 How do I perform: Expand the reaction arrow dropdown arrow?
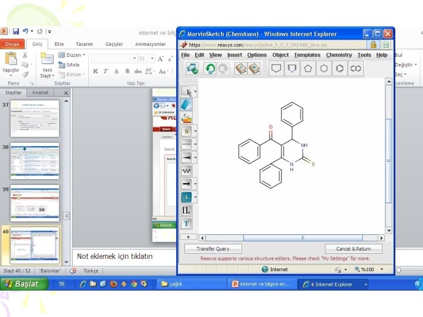coord(195,184)
